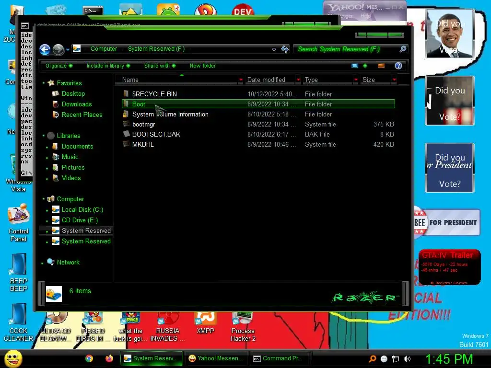Open the BEEP BEEP desktop shortcut
This screenshot has width=491, height=368.
tap(19, 272)
